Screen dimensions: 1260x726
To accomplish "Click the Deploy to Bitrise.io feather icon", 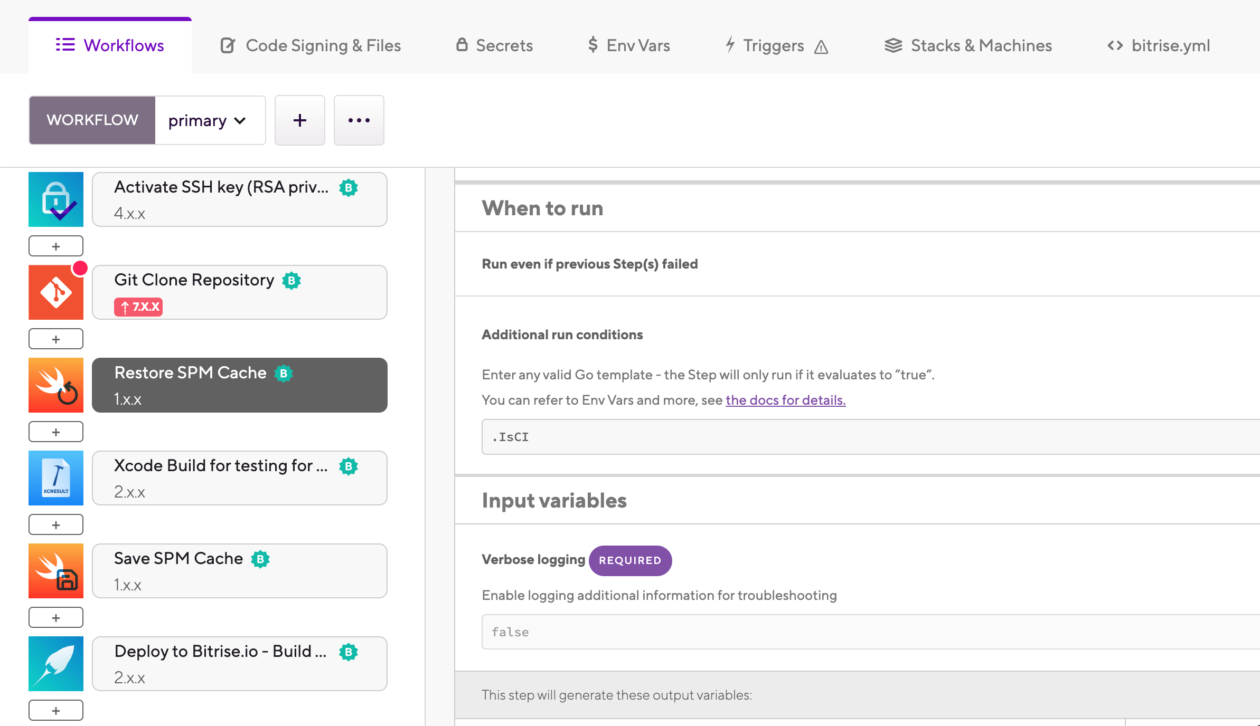I will [x=56, y=664].
